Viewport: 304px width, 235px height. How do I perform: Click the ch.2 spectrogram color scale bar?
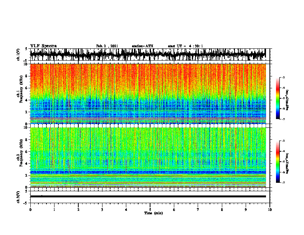point(278,162)
